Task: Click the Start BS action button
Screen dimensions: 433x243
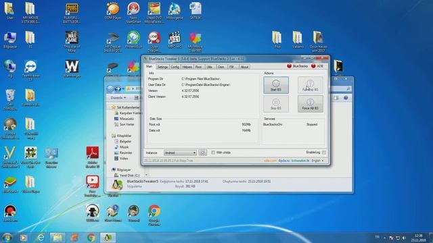Action: coord(276,85)
